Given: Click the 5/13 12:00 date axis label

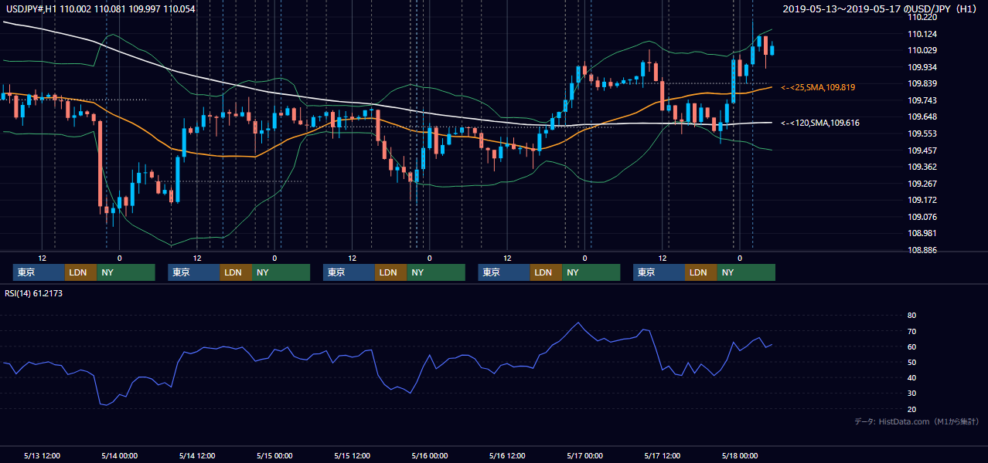Looking at the screenshot, I should tap(43, 455).
